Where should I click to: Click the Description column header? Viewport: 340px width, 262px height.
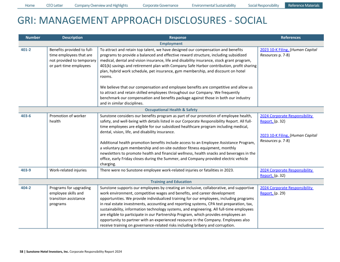point(72,38)
